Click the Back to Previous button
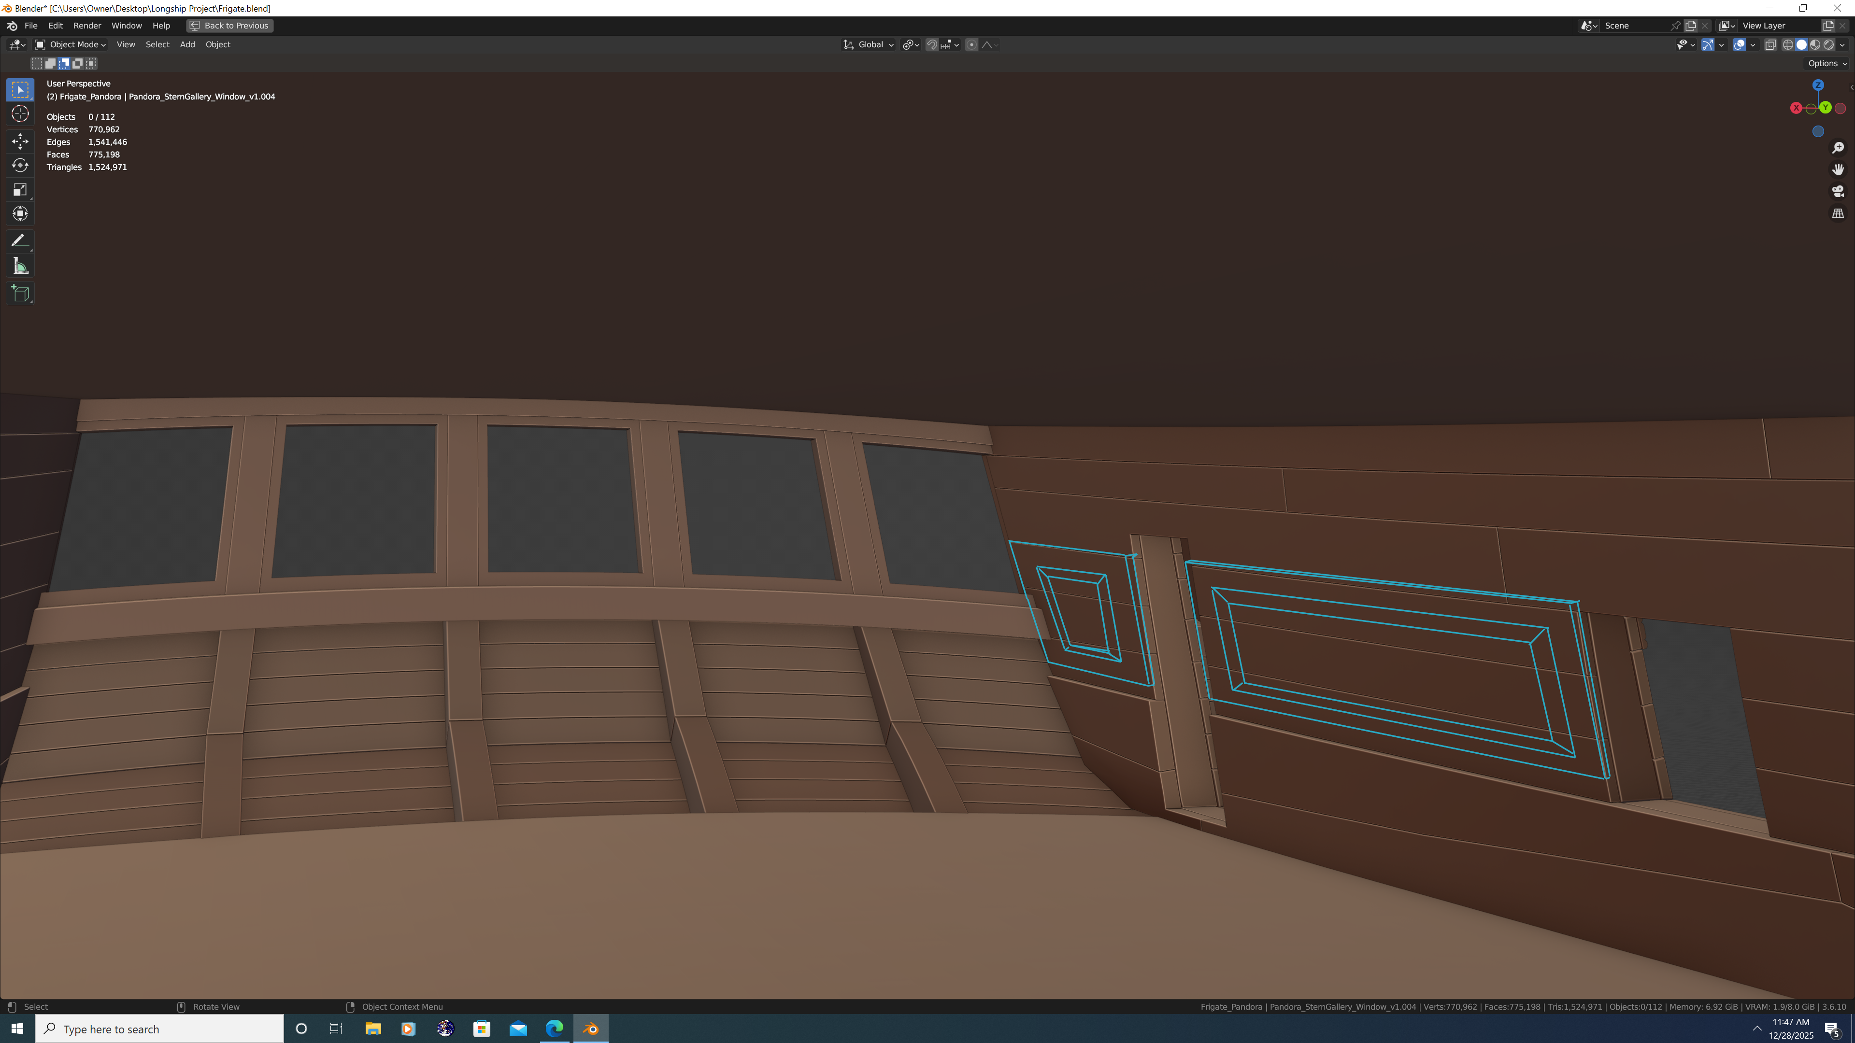This screenshot has width=1855, height=1043. [x=230, y=25]
